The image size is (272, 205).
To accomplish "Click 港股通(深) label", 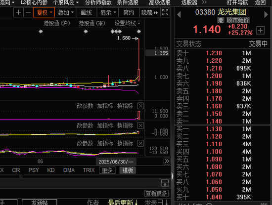I will tap(92, 23).
